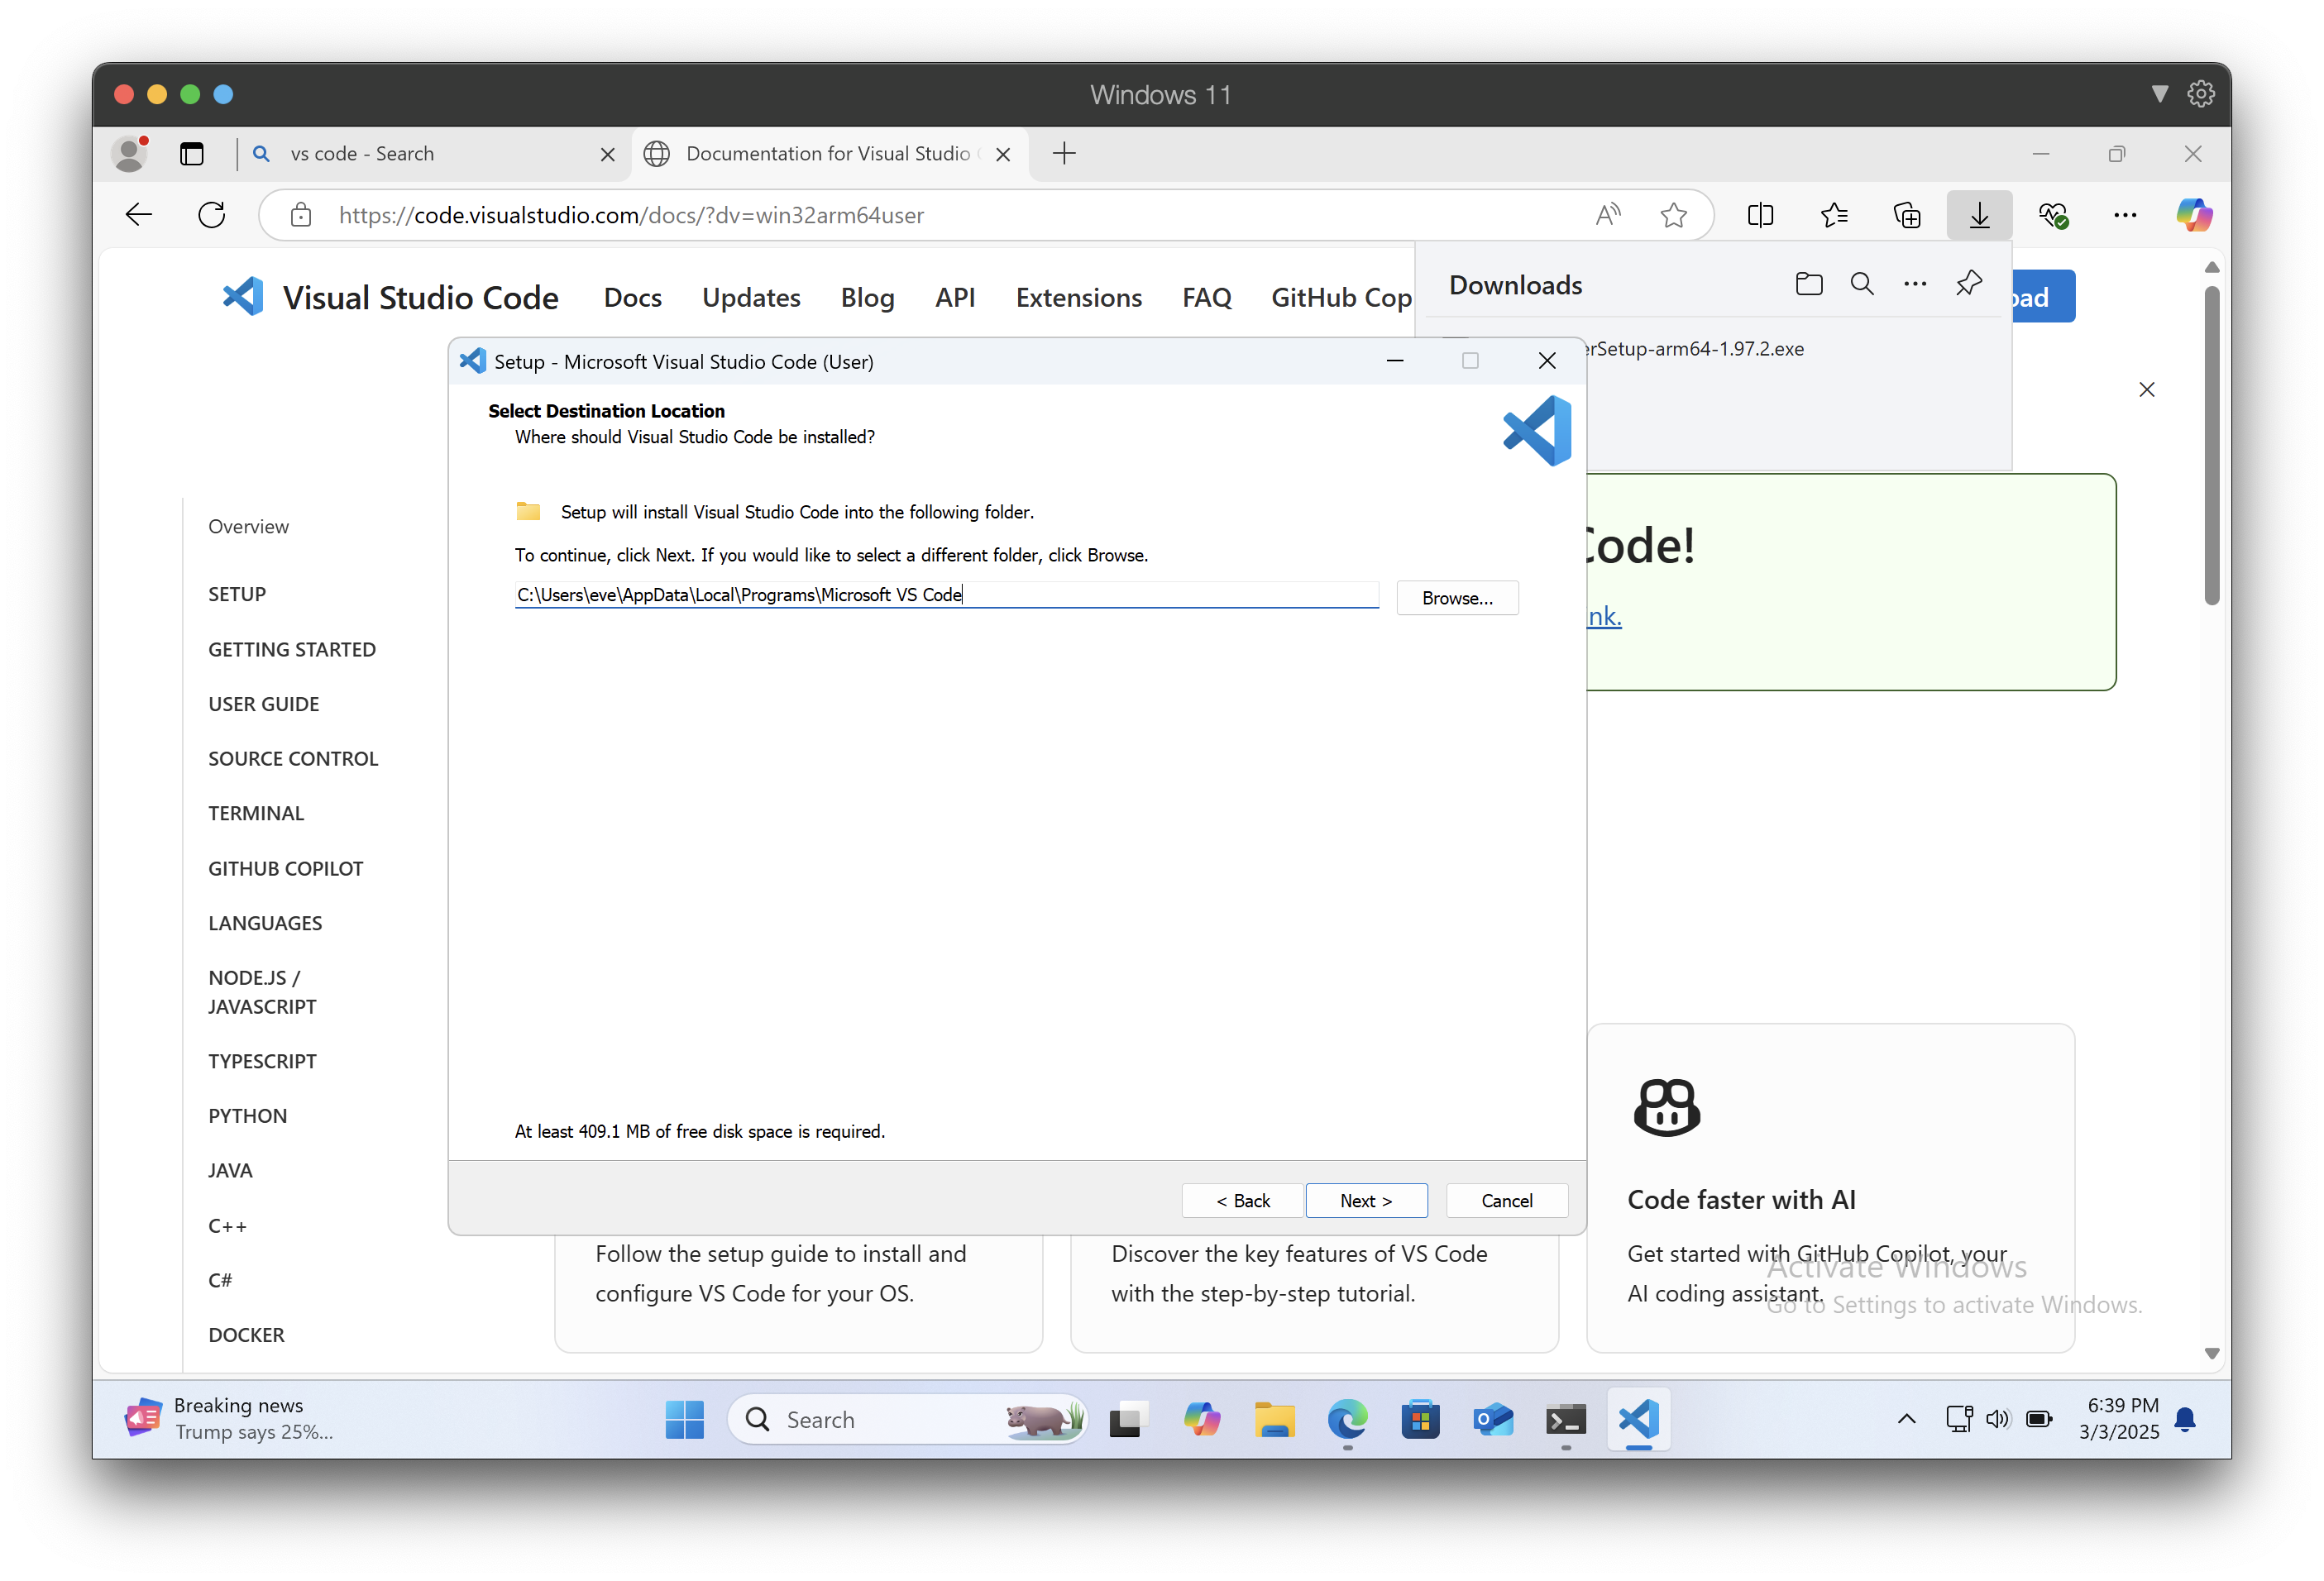
Task: Click the browser back arrow
Action: [x=139, y=215]
